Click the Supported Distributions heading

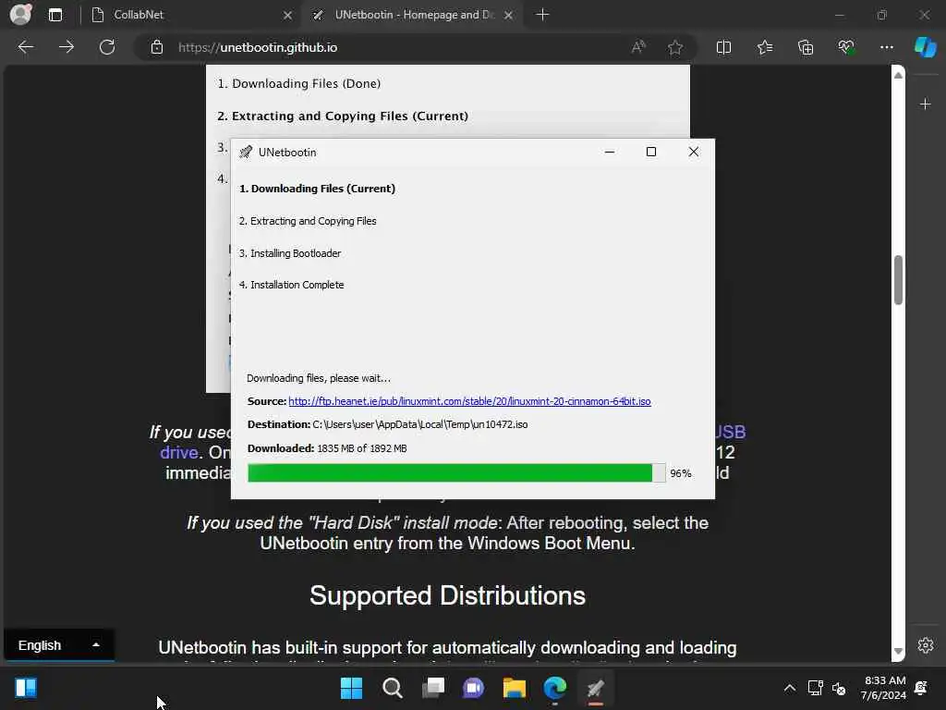[x=448, y=595]
